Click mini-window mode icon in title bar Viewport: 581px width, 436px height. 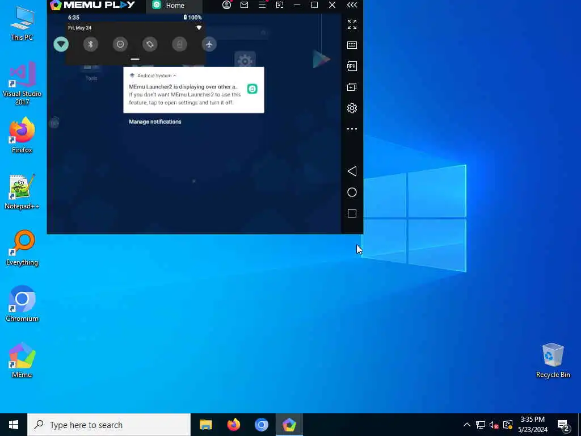280,5
